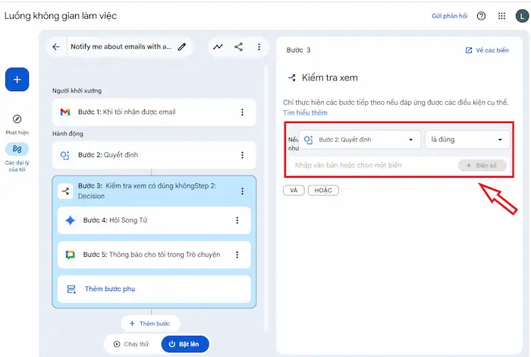Click the Luồng không gian làm việc heading
Screen dimensions: 531x357
(60, 16)
